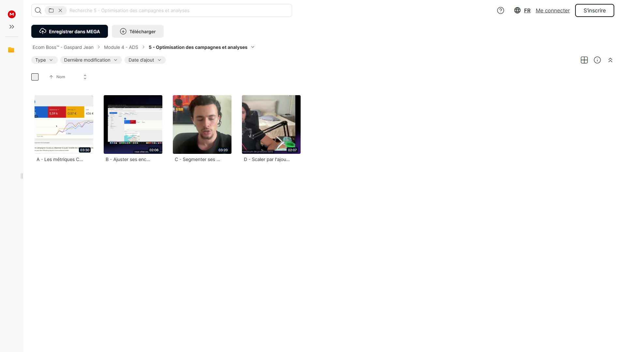
Task: Open video C - Segmenter ses thumbnail
Action: [x=202, y=125]
